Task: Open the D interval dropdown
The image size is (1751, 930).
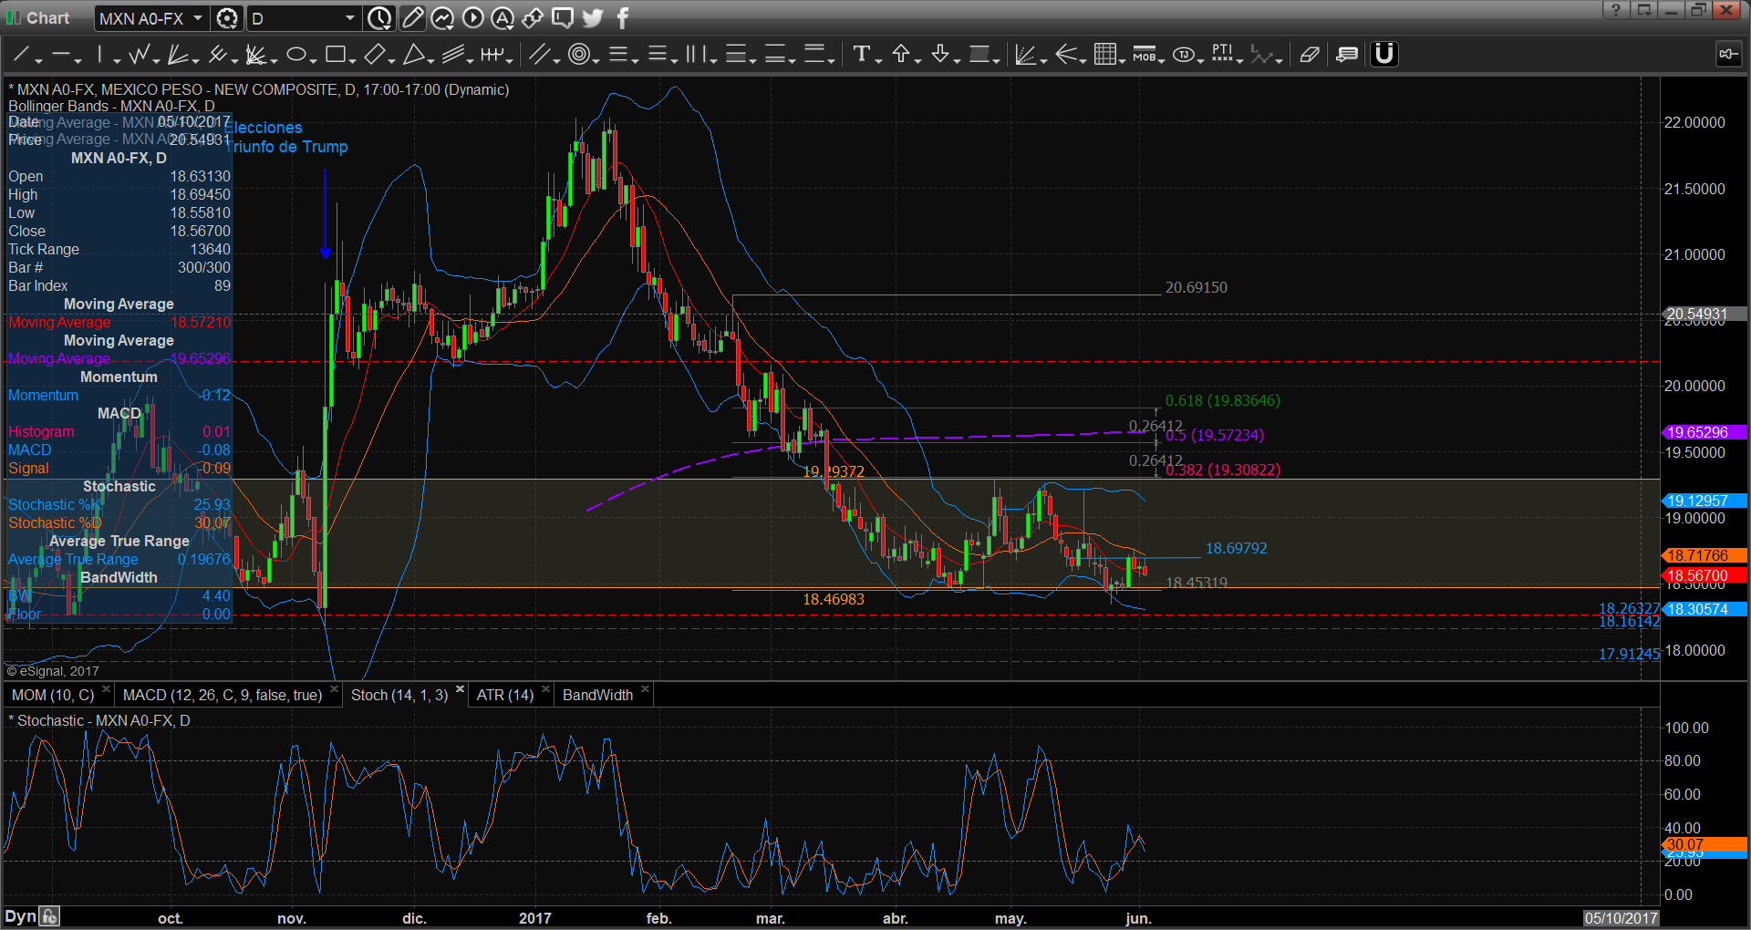Action: [349, 18]
